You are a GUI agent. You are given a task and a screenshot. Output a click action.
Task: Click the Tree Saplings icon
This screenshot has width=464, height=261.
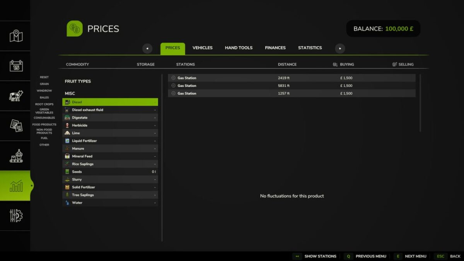67,195
